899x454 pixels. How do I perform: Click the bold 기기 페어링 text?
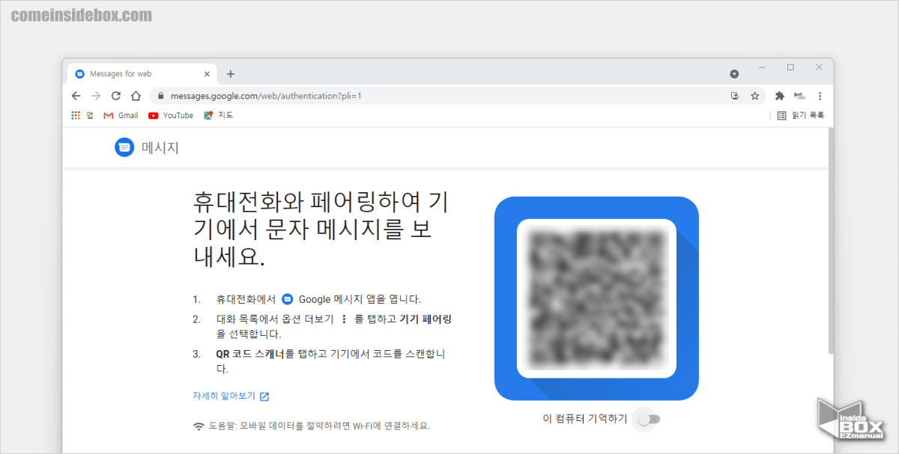426,319
